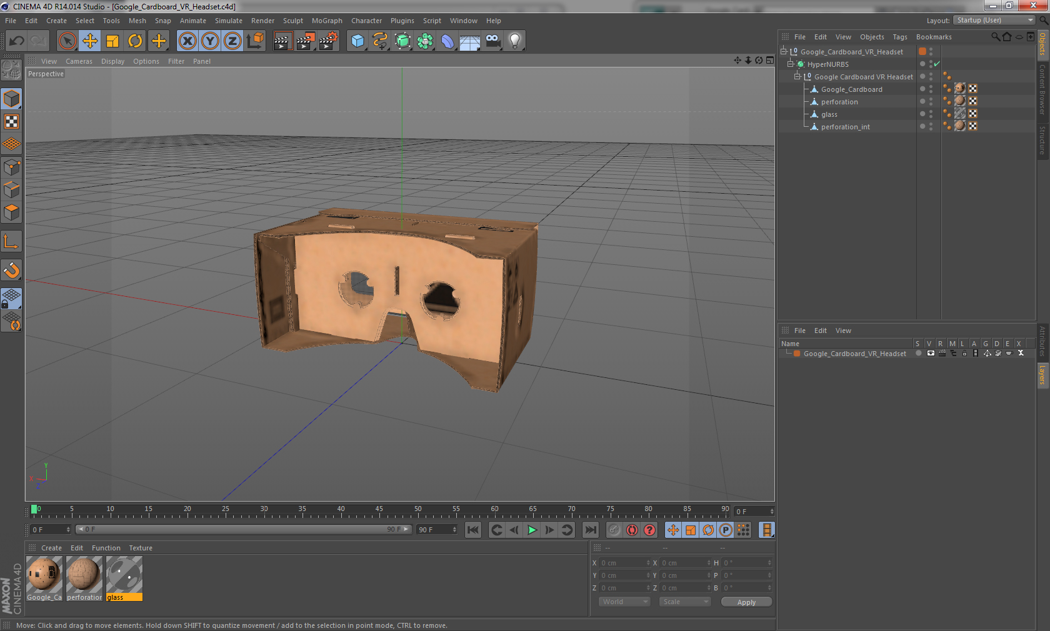Open array modeling objects icon

point(425,41)
